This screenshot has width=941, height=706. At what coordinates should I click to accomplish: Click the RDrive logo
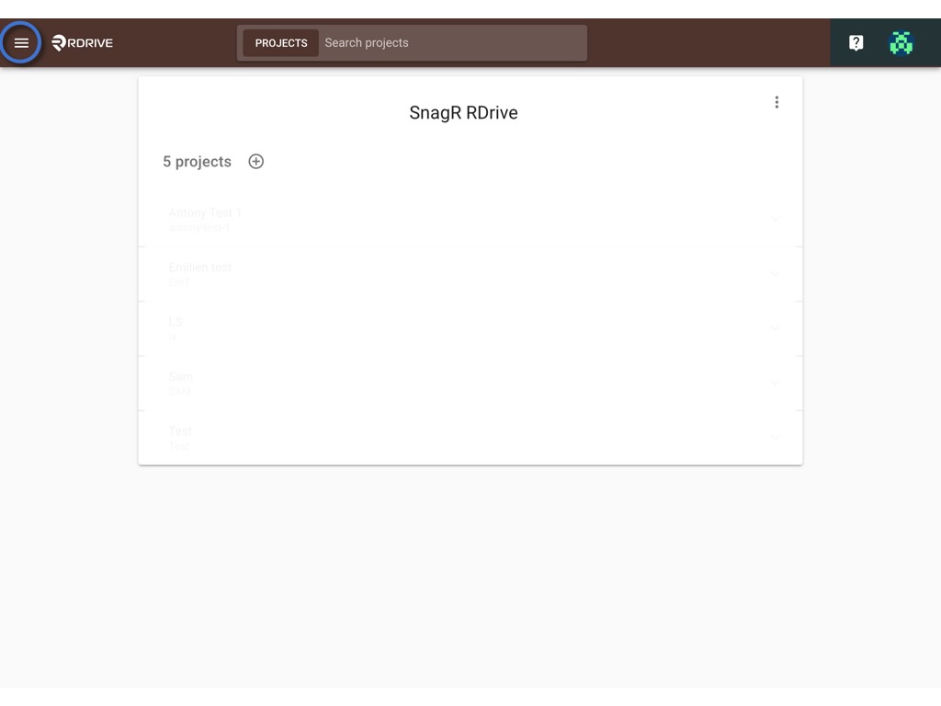(x=82, y=42)
